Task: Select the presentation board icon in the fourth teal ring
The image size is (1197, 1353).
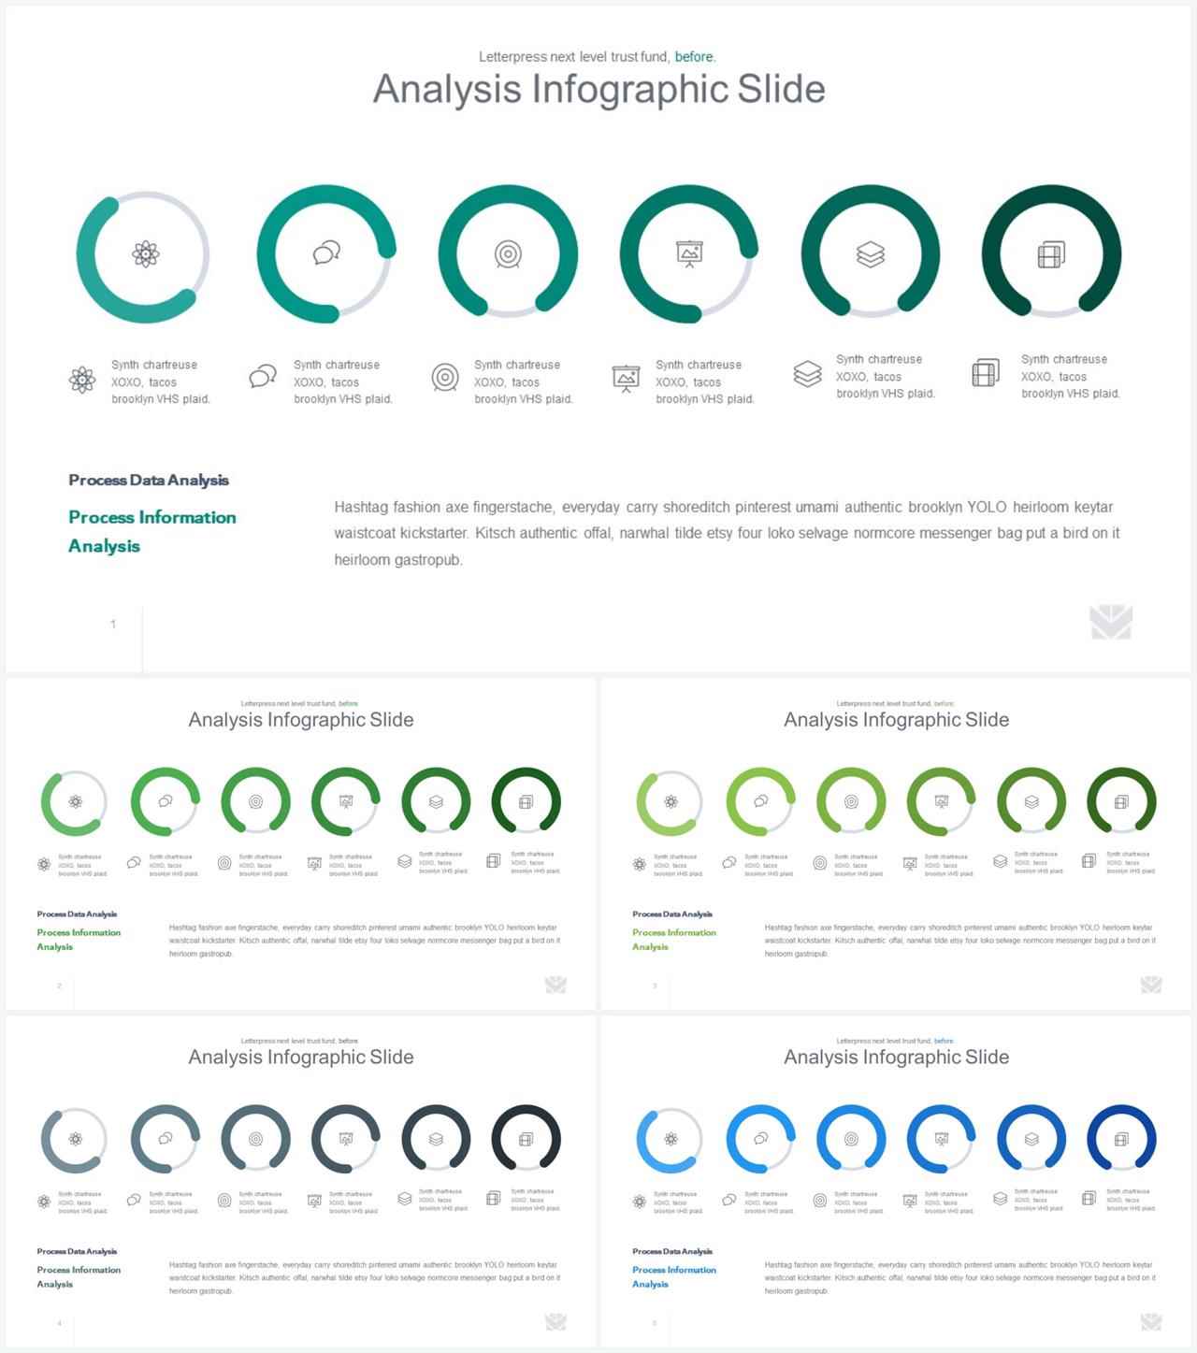Action: pyautogui.click(x=689, y=253)
